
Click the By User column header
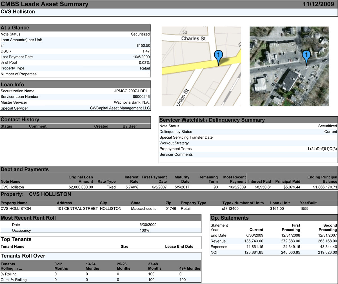click(x=130, y=126)
